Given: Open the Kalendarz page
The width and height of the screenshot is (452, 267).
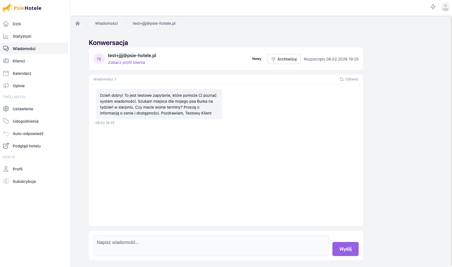Looking at the screenshot, I should tap(22, 73).
